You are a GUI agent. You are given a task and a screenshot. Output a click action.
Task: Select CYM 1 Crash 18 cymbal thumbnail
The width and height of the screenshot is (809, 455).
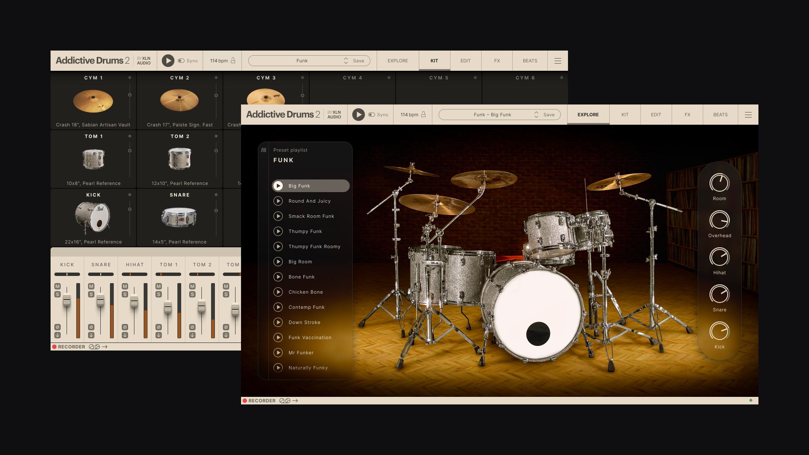[x=93, y=101]
